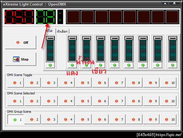Select DMX Scene Selected button 6

[x=100, y=101]
